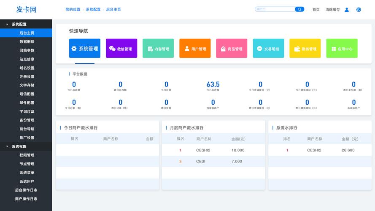
Task: Open 商户操作日志 in the sidebar
Action: coord(26,199)
